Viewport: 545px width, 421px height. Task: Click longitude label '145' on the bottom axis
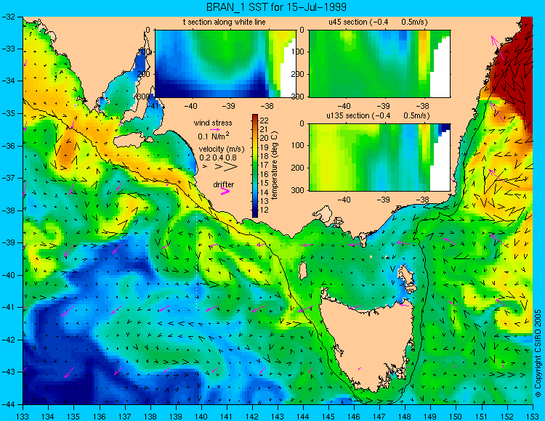tap(328, 415)
